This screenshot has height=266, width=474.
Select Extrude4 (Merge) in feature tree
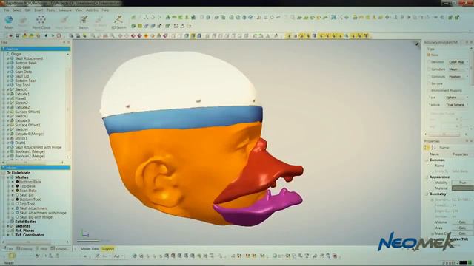[30, 134]
